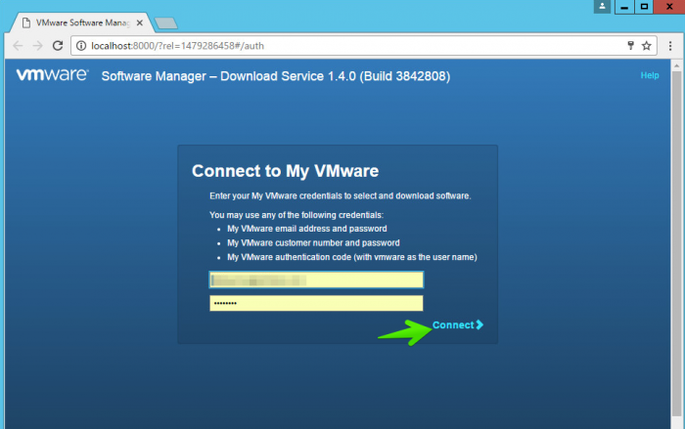
Task: Focus the password input field
Action: pos(316,303)
